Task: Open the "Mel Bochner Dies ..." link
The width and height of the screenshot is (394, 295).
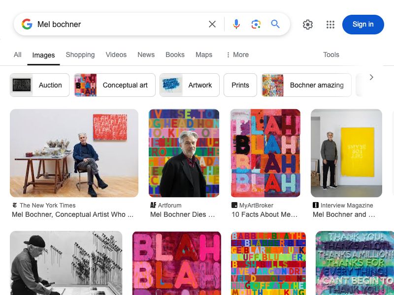Action: [x=183, y=214]
